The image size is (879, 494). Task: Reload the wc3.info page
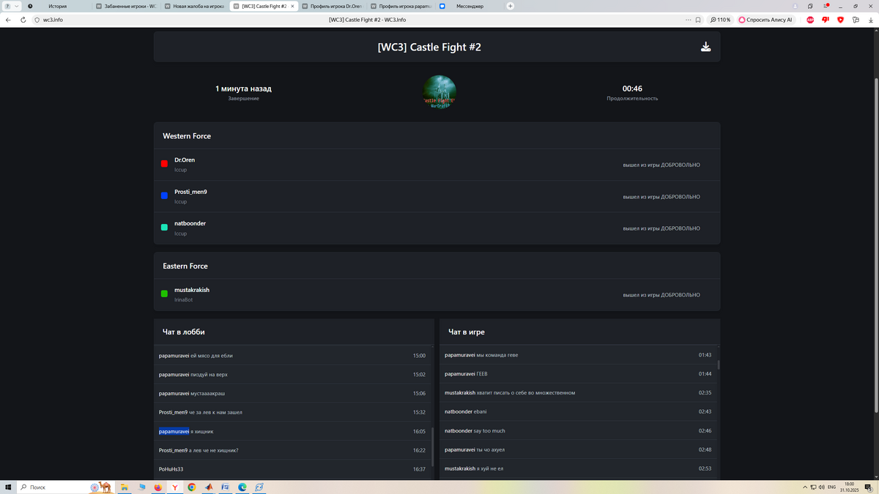point(23,20)
